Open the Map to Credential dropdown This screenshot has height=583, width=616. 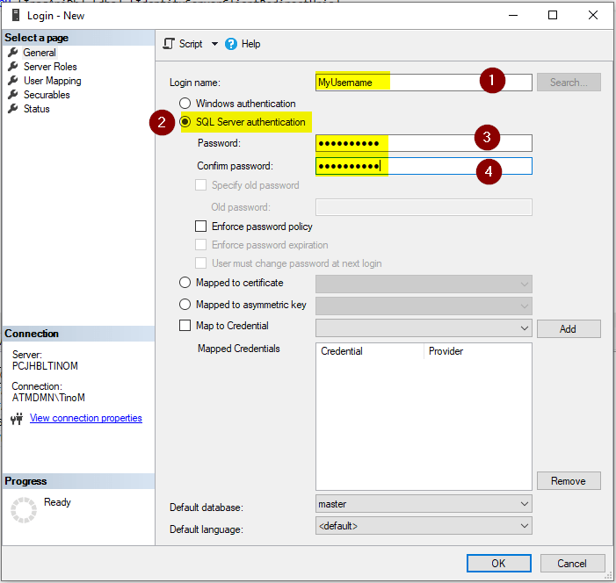click(x=525, y=328)
